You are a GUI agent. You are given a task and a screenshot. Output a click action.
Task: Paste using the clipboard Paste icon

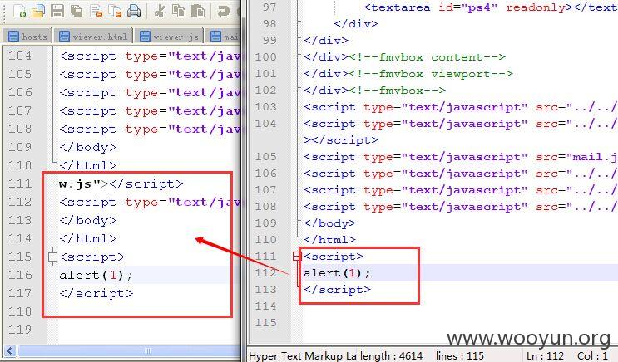[198, 11]
